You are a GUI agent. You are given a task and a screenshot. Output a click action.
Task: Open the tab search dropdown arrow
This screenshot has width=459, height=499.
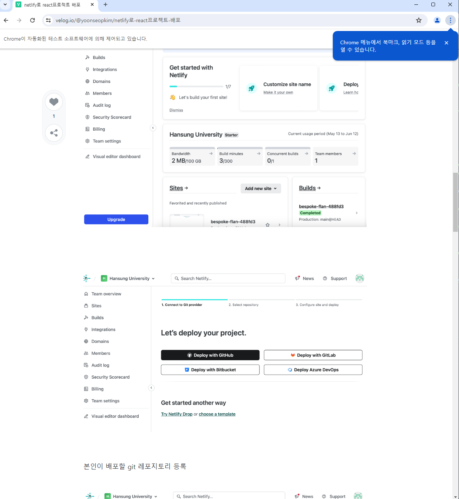point(5,5)
